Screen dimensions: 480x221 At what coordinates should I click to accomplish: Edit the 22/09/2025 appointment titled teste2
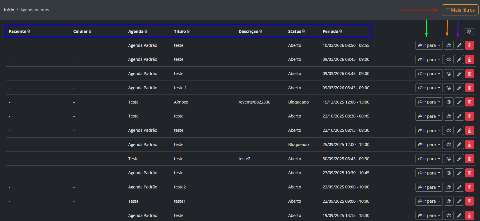(x=459, y=187)
